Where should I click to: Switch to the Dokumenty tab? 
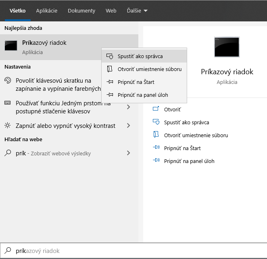coord(81,11)
